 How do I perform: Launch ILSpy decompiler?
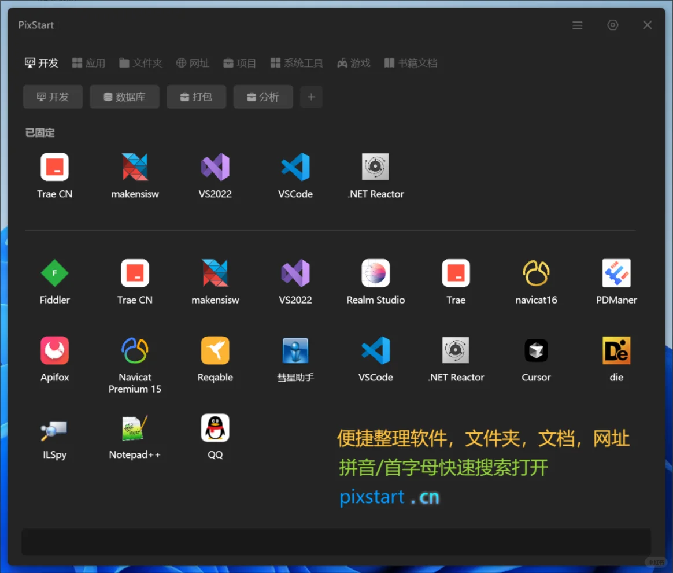(x=54, y=427)
